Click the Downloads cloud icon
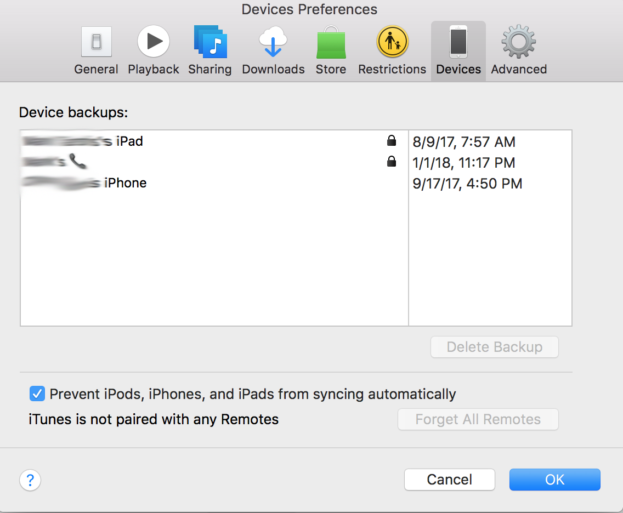This screenshot has width=623, height=513. coord(273,41)
